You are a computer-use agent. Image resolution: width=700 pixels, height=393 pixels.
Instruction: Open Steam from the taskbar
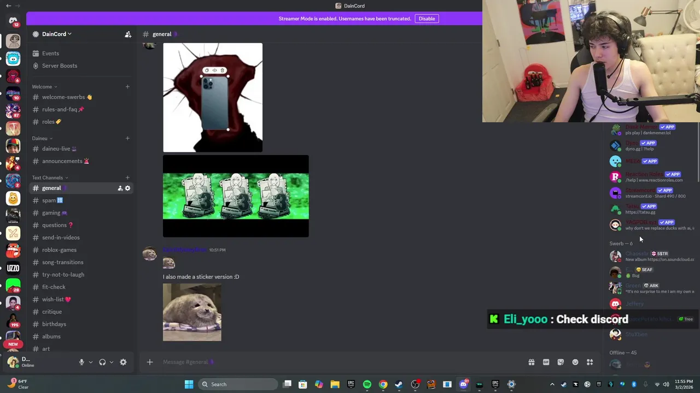[399, 384]
